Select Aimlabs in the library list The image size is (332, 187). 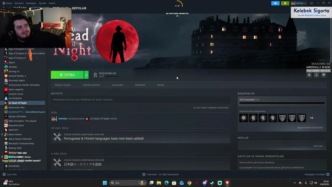[13, 67]
